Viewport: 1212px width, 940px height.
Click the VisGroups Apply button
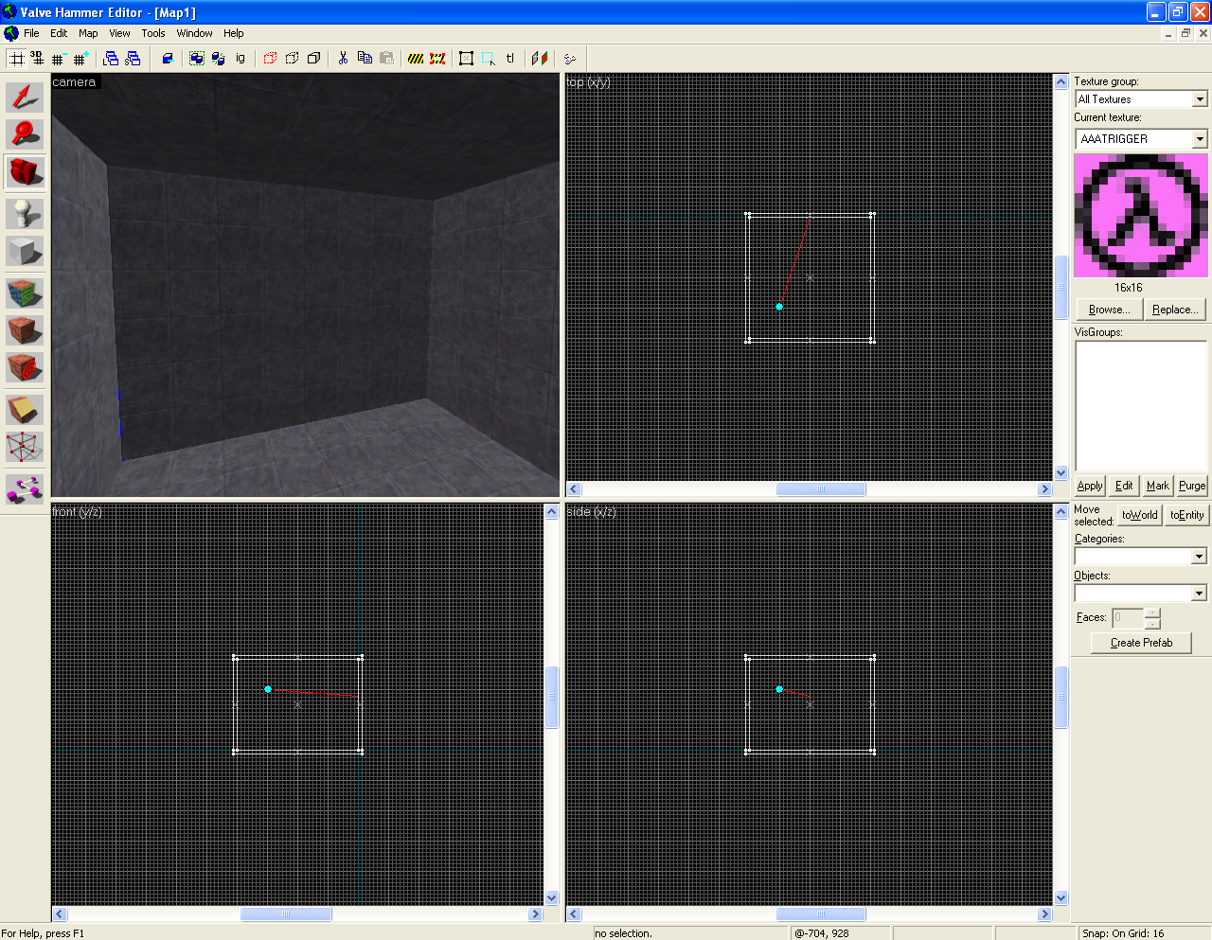pyautogui.click(x=1090, y=486)
